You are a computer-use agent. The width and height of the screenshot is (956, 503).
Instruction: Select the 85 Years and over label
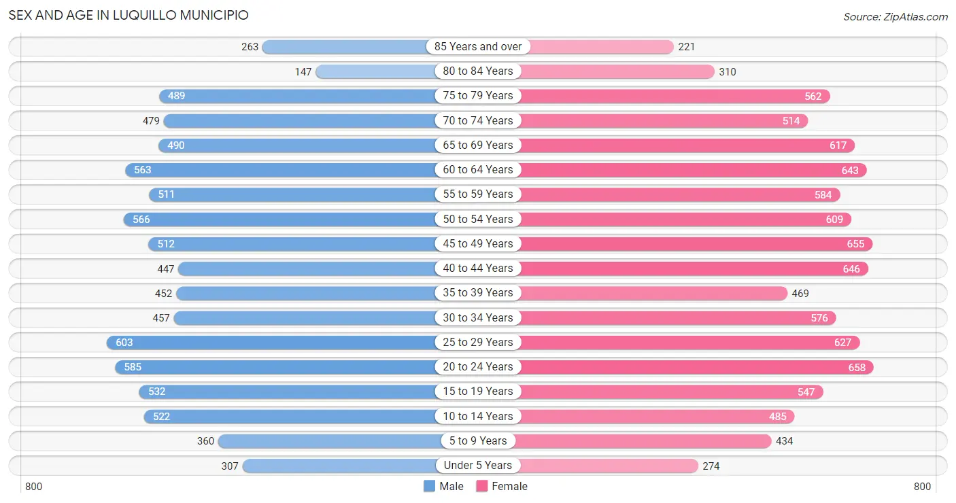click(x=478, y=46)
